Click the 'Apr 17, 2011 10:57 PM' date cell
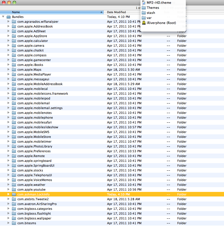 point(124,127)
